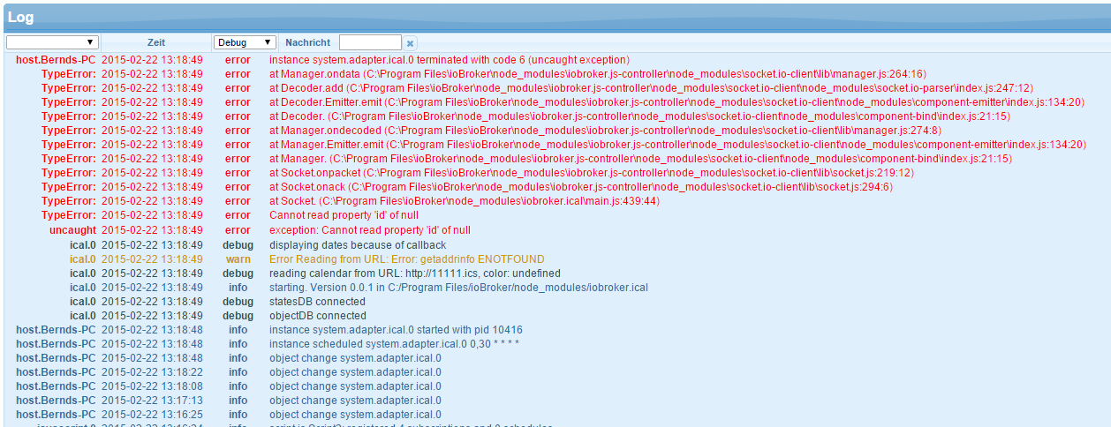The height and width of the screenshot is (427, 1111).
Task: Click the 'warn' severity label
Action: (238, 259)
